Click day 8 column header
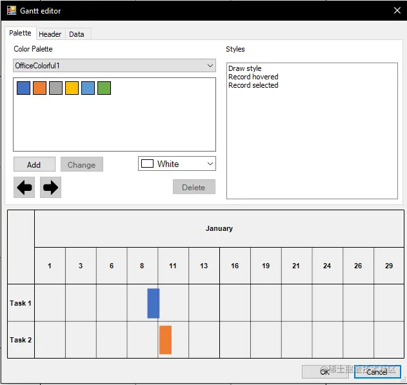Viewport: 407px width, 385px height. pyautogui.click(x=143, y=266)
